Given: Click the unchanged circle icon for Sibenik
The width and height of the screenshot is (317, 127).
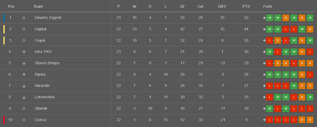Looking at the screenshot, I should [x=24, y=109].
